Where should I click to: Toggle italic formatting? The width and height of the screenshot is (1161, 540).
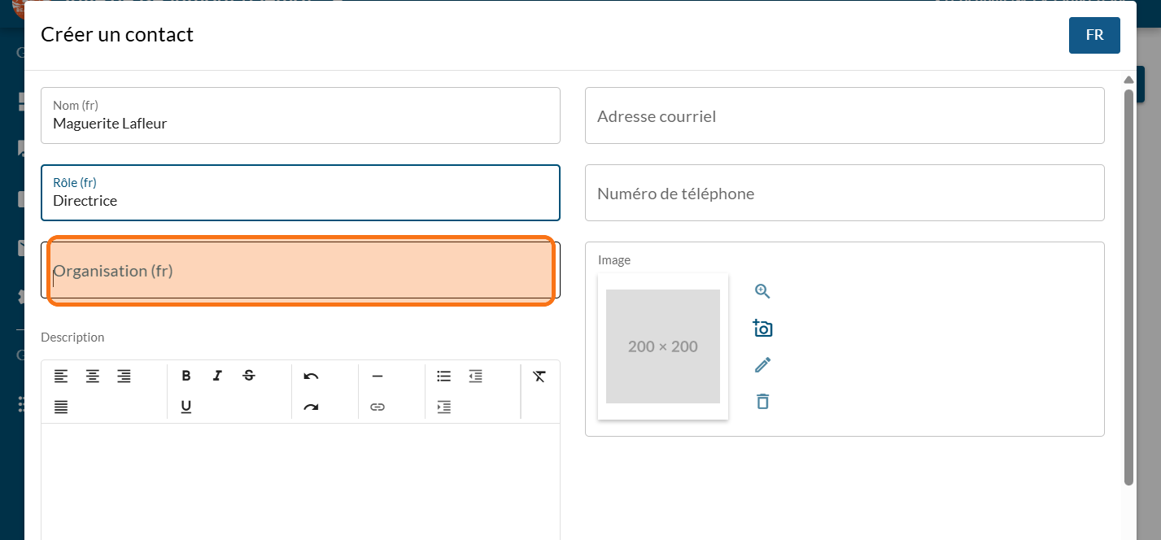[217, 376]
